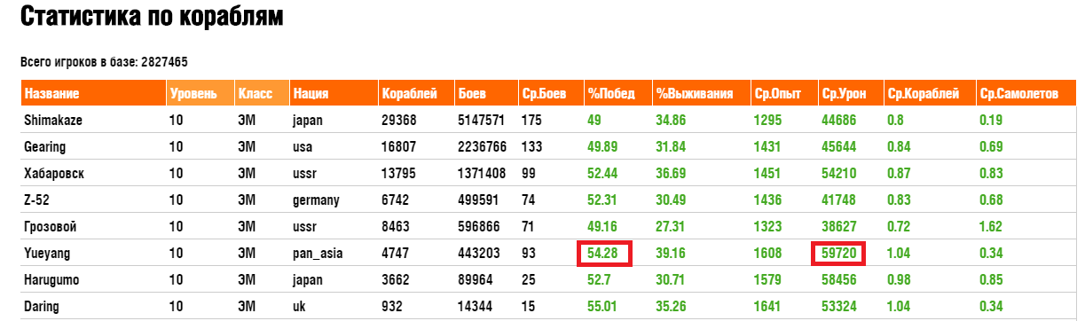Click Yueyang average damage 59720

click(x=839, y=254)
